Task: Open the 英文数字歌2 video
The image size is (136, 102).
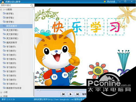Action: coord(12,34)
